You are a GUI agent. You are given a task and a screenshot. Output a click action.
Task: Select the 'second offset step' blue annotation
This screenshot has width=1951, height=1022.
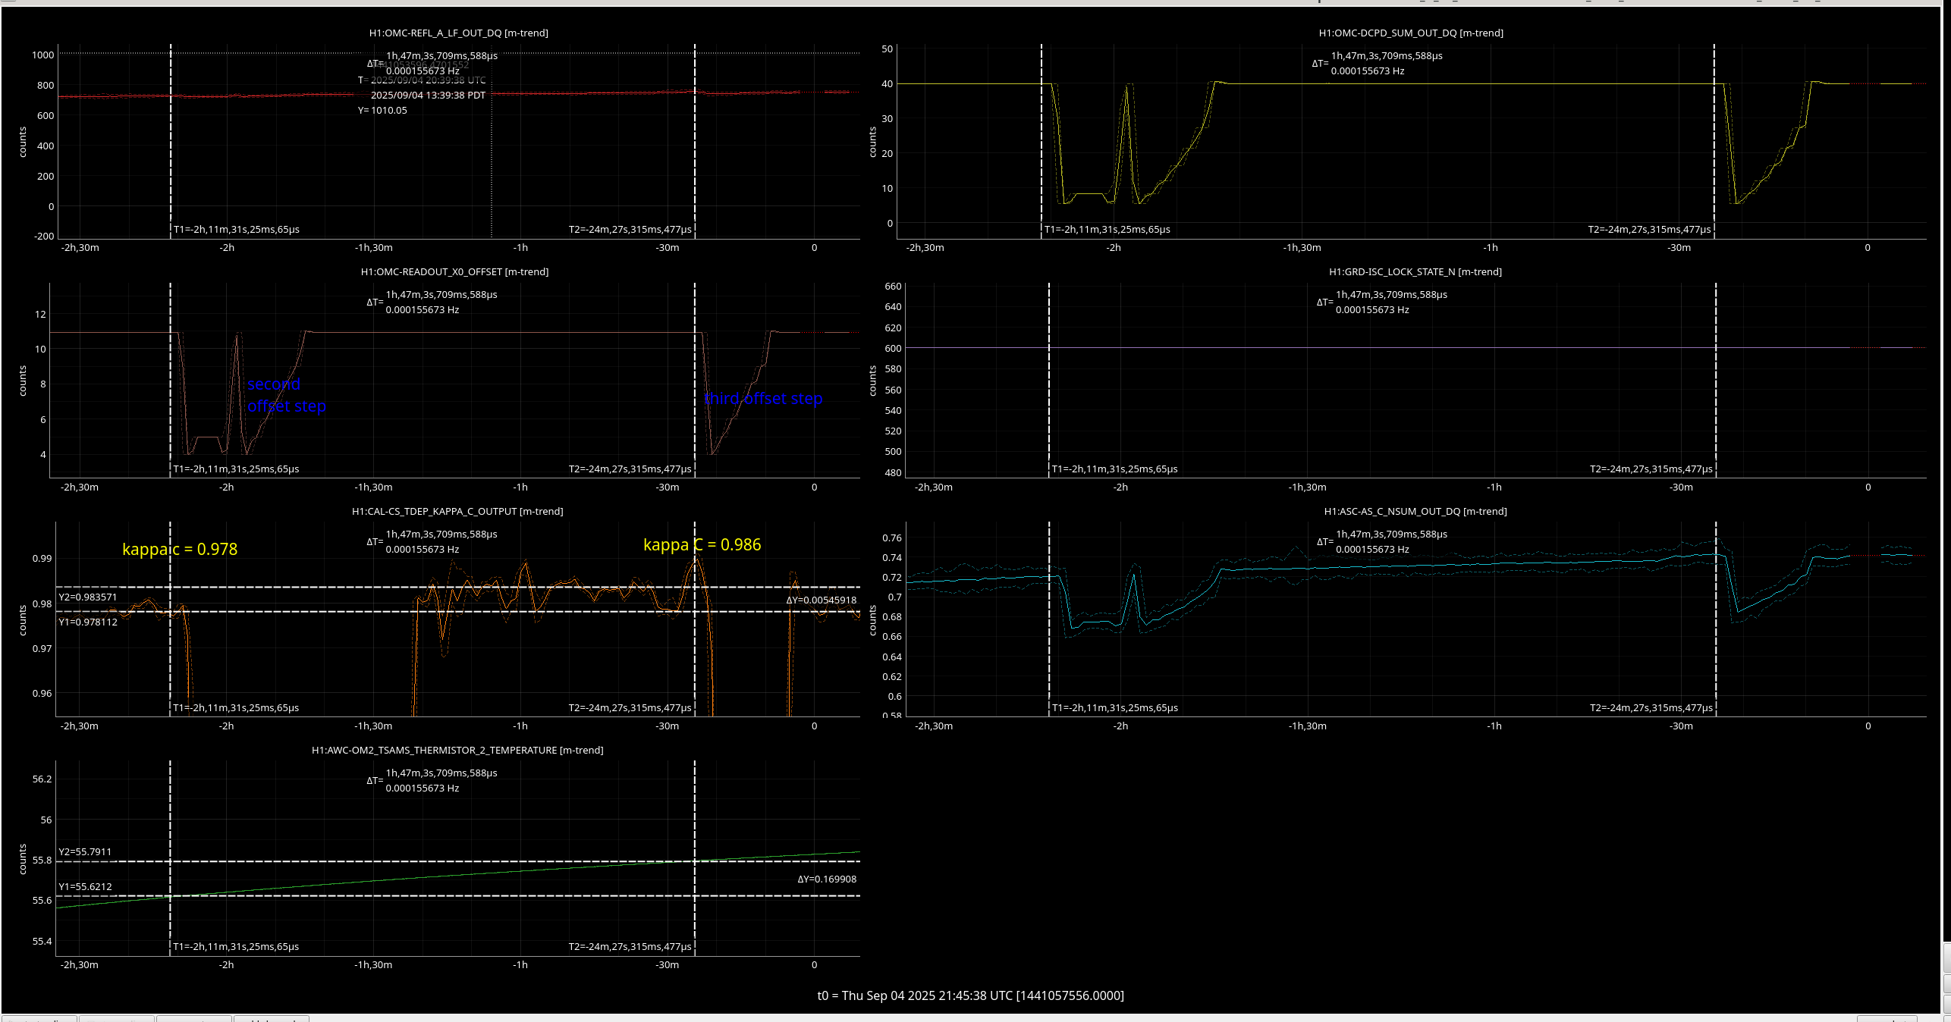286,395
